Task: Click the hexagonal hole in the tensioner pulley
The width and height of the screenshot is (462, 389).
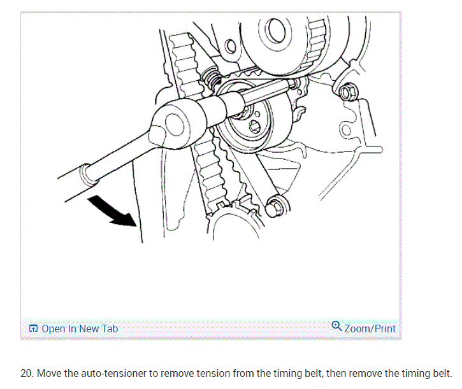Action: (254, 127)
